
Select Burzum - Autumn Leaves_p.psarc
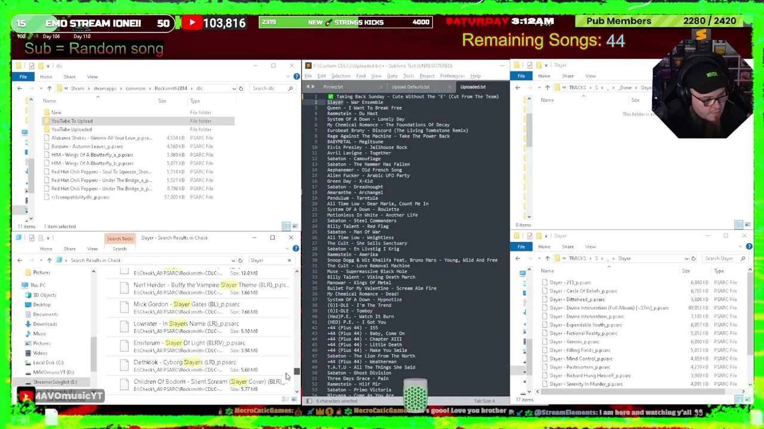click(87, 146)
